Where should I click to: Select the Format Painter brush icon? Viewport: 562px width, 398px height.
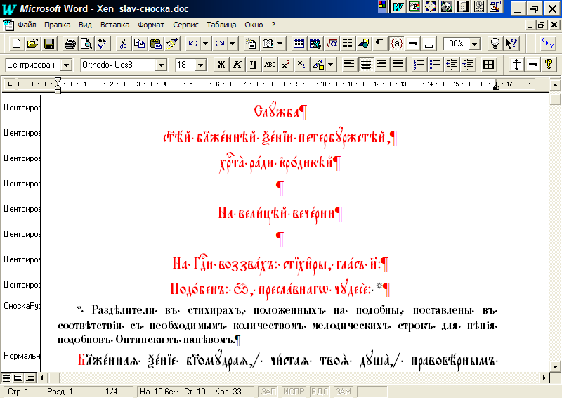pos(172,44)
